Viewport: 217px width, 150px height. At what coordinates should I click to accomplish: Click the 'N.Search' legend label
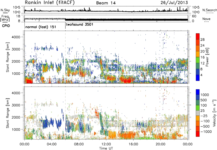coord(209,10)
